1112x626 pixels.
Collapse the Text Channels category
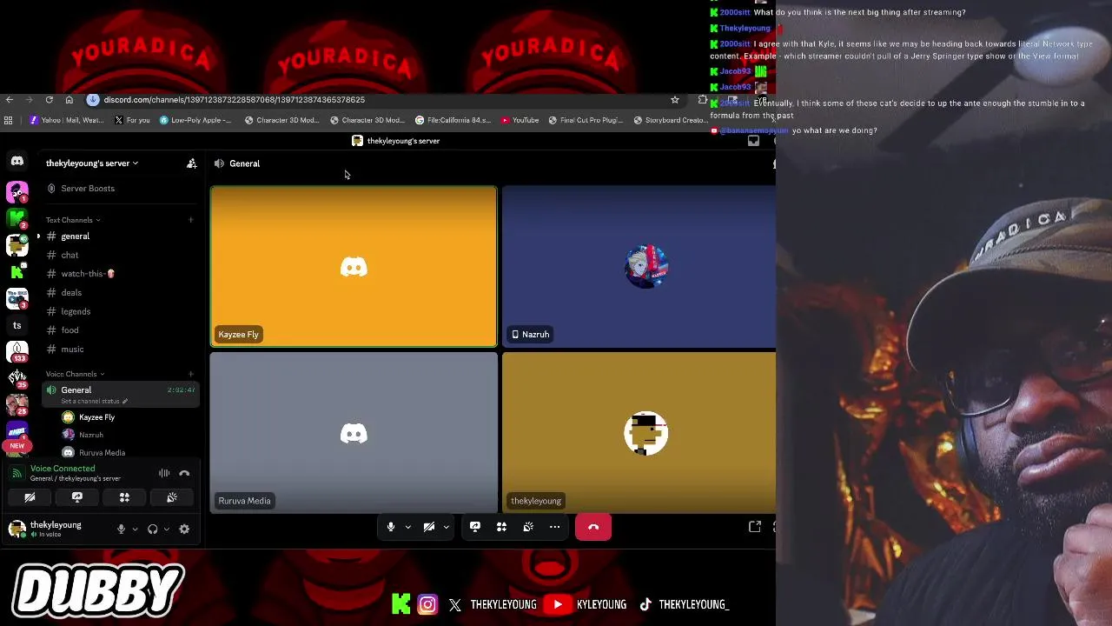(x=73, y=220)
